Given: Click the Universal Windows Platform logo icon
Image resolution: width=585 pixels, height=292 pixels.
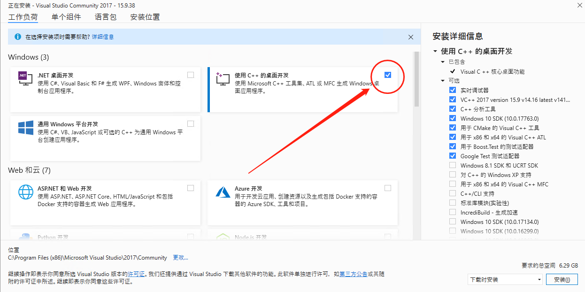Looking at the screenshot, I should pyautogui.click(x=25, y=128).
